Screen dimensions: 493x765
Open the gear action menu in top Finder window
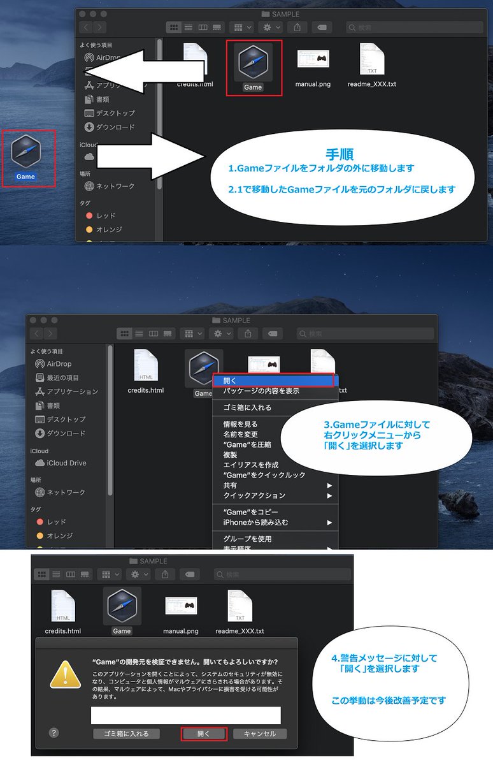[x=271, y=27]
